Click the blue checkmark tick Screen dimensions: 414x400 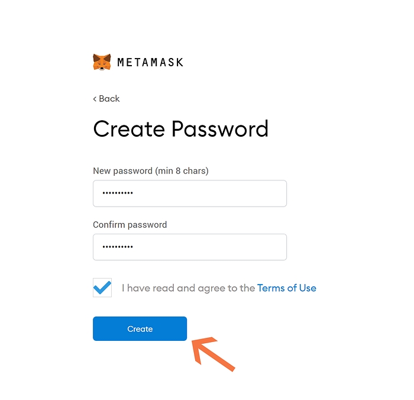[x=102, y=287]
